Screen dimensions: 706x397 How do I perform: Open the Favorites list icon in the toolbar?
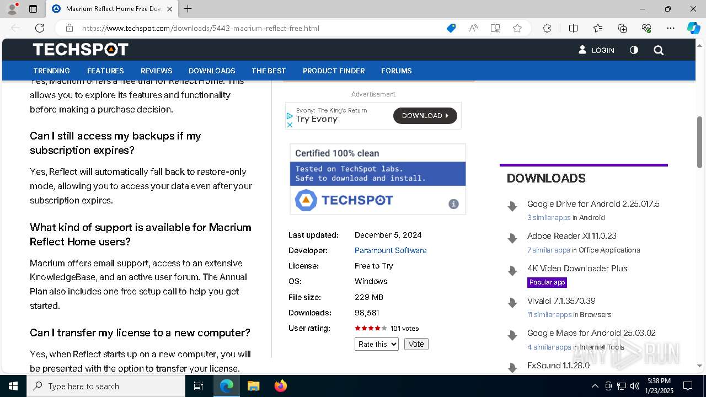point(598,28)
